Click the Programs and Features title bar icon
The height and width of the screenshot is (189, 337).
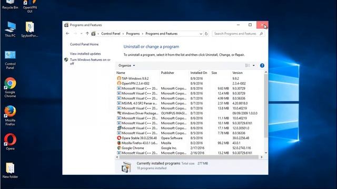pyautogui.click(x=66, y=25)
